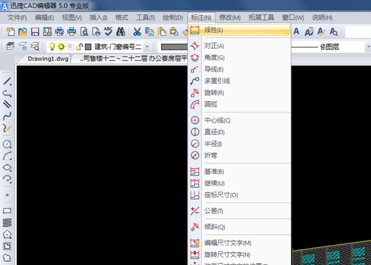Select the Arc draw tool
This screenshot has height=265, width=371.
coord(7,156)
